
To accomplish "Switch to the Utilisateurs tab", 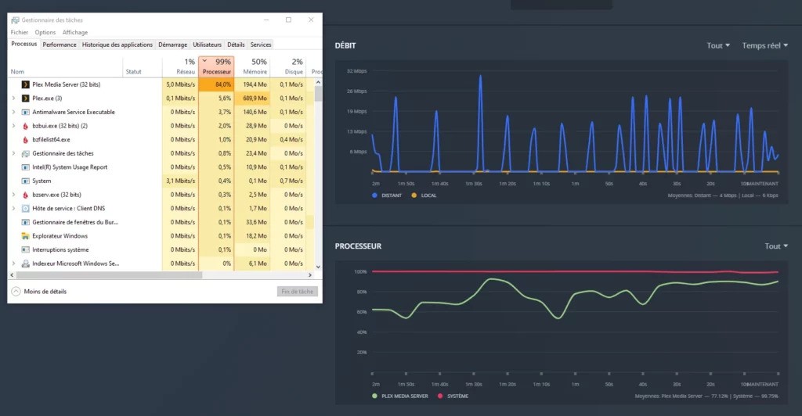I will coord(207,45).
